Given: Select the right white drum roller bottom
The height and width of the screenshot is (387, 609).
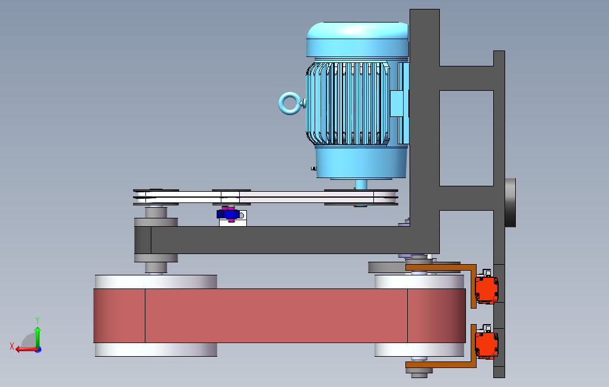Looking at the screenshot, I should (419, 350).
